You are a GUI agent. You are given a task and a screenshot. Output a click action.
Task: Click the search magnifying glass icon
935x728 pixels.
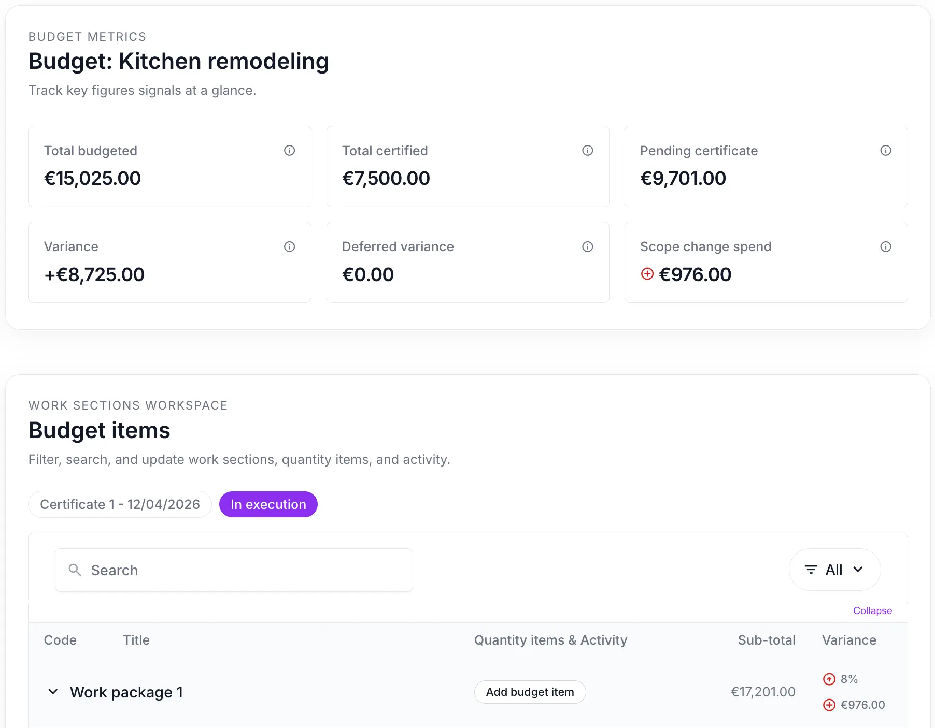[75, 570]
